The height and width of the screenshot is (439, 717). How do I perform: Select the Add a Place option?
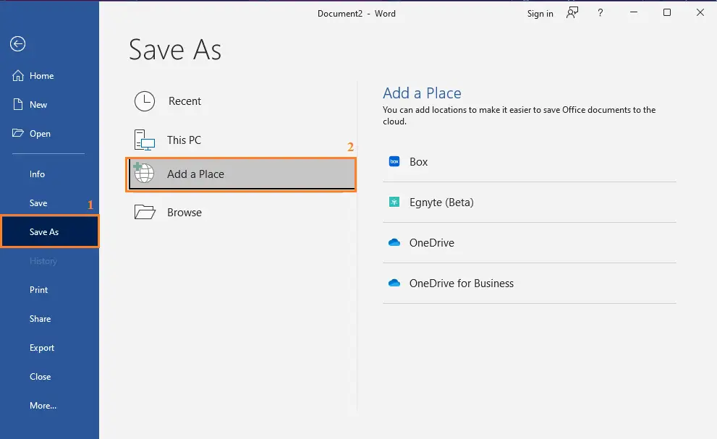pos(242,174)
